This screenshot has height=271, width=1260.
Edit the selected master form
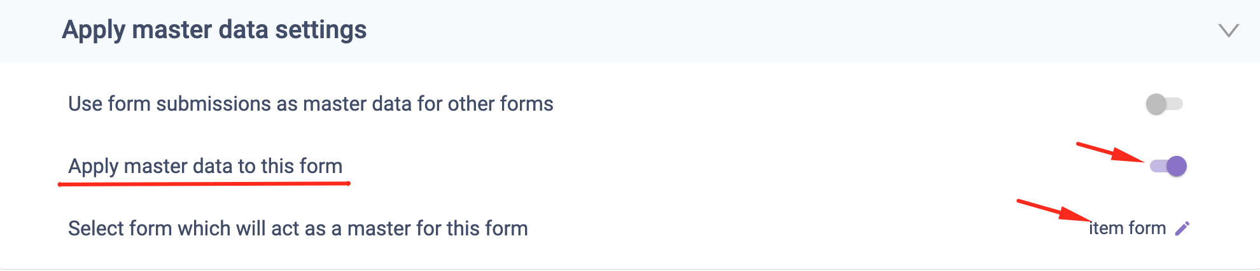click(x=1182, y=228)
